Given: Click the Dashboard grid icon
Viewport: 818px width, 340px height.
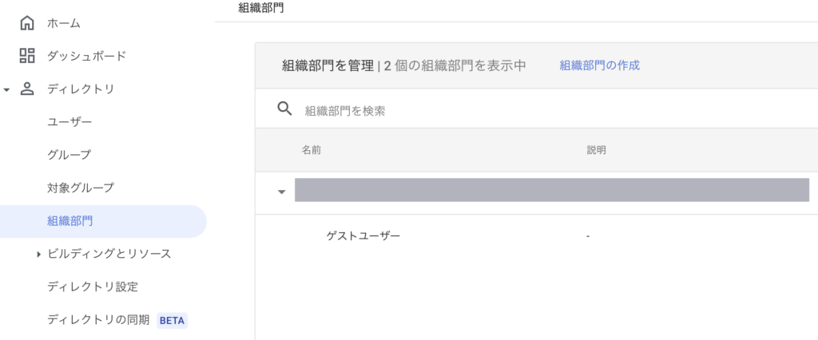Looking at the screenshot, I should [x=27, y=56].
